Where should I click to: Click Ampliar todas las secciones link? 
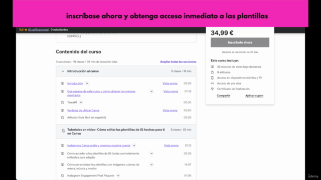178,61
